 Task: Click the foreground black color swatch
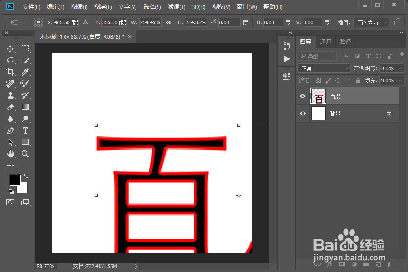(14, 179)
